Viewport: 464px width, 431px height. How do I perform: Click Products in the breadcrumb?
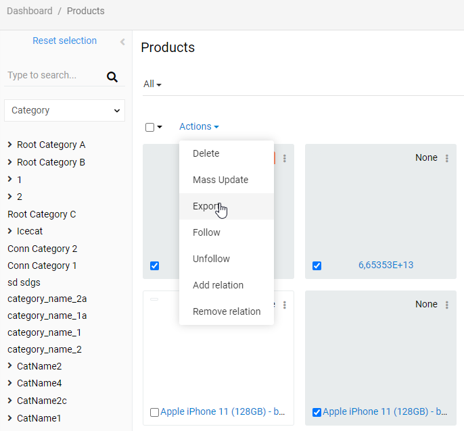point(85,11)
